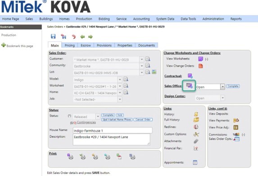
Task: Open Customer lookup magnifier icon
Action: (148, 59)
